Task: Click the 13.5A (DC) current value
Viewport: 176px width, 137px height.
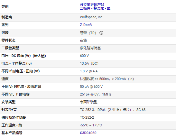Action: coord(89,63)
